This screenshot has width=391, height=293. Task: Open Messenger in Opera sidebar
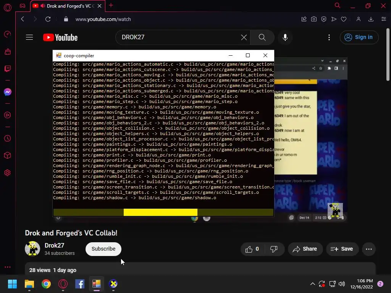point(8,92)
